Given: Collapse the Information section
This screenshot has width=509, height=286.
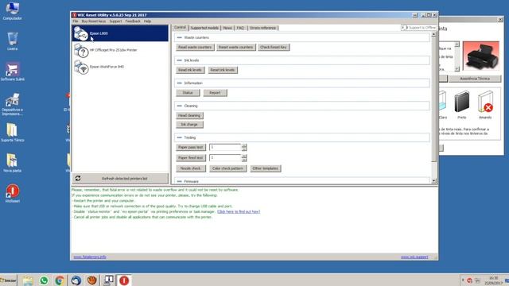Looking at the screenshot, I should 180,83.
